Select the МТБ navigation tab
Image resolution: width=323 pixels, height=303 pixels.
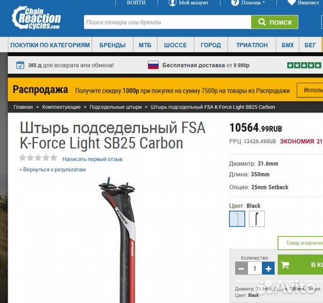coord(145,45)
